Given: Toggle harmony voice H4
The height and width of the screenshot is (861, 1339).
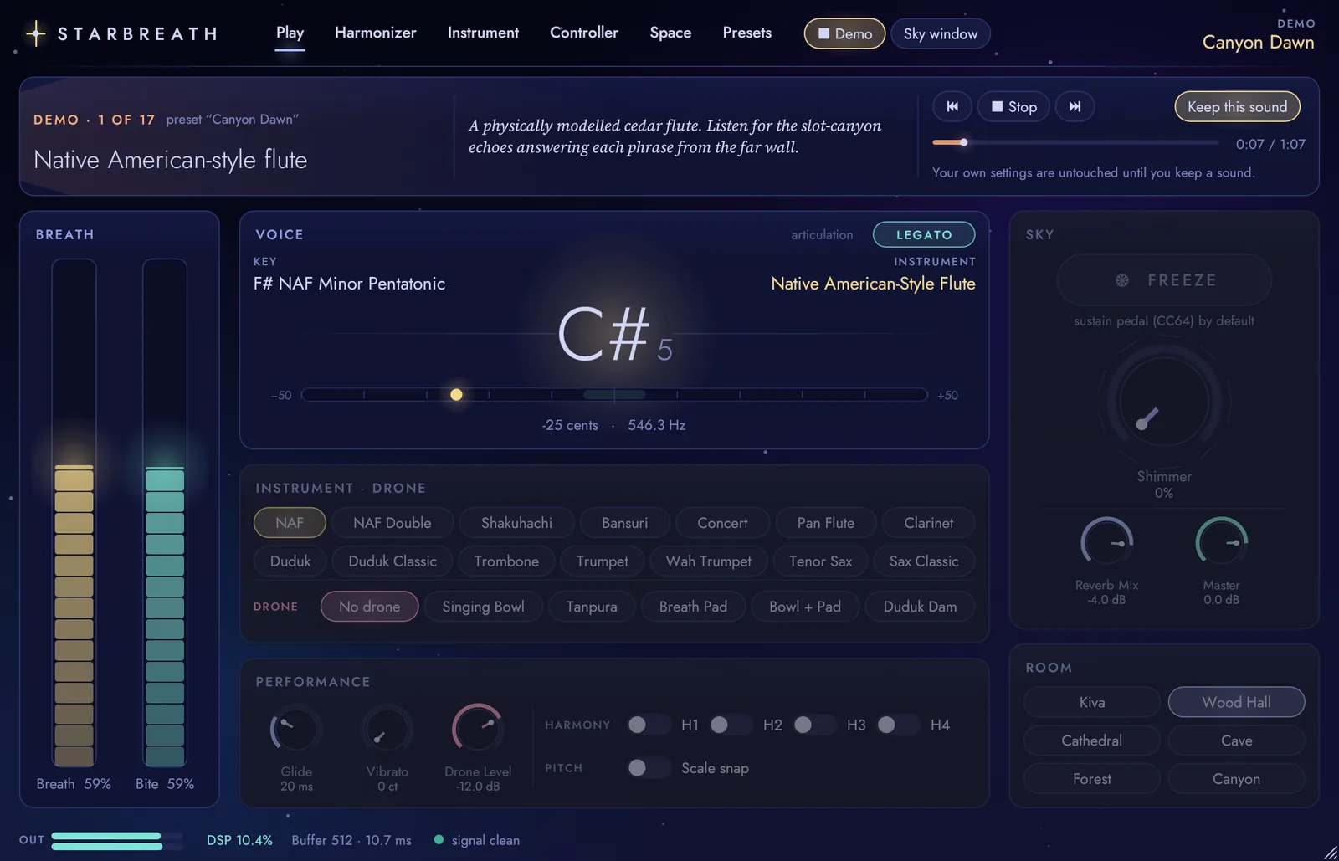Looking at the screenshot, I should (897, 725).
